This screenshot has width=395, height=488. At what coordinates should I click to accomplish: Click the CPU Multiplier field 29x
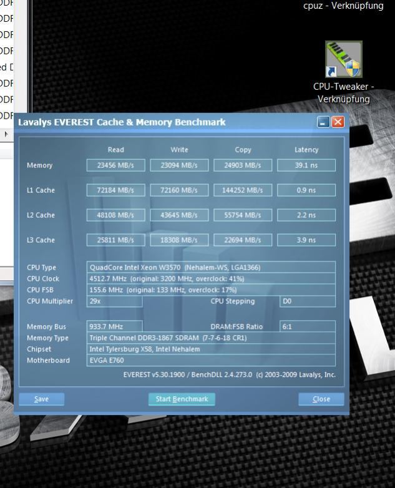pyautogui.click(x=115, y=301)
